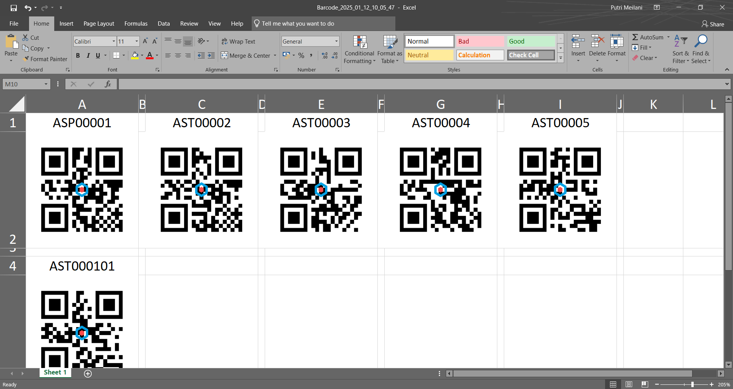The height and width of the screenshot is (389, 733).
Task: Click the Accounting Number Format icon
Action: coord(286,55)
